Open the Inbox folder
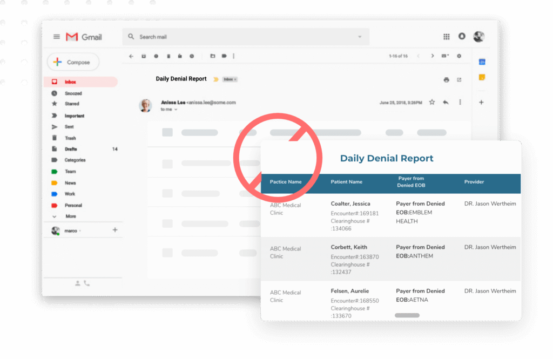 80,82
